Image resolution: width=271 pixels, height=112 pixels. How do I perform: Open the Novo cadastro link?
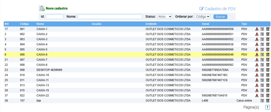tap(56, 8)
